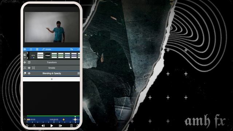This screenshot has height=131, width=233.
Task: Open the Blending & Opacity options menu
Action: pos(79,73)
